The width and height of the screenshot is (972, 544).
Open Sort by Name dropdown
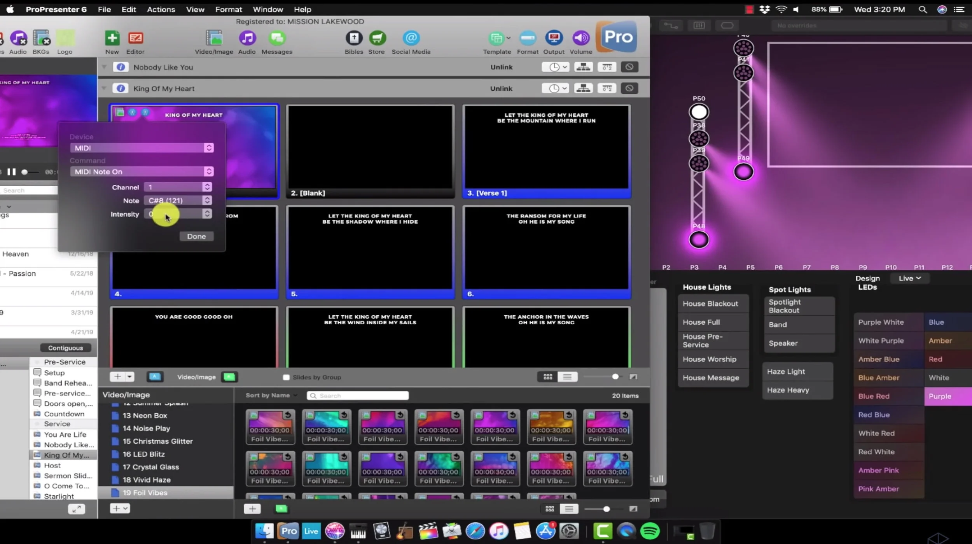[x=271, y=395]
